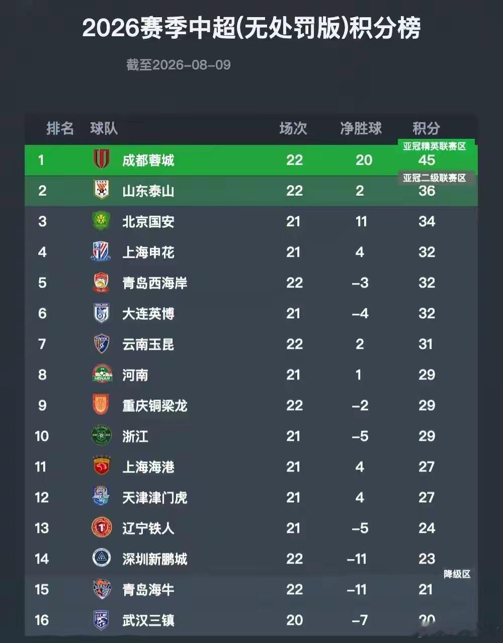Viewport: 503px width, 643px height.
Task: Click the 山东泰山 team logo
Action: click(102, 190)
